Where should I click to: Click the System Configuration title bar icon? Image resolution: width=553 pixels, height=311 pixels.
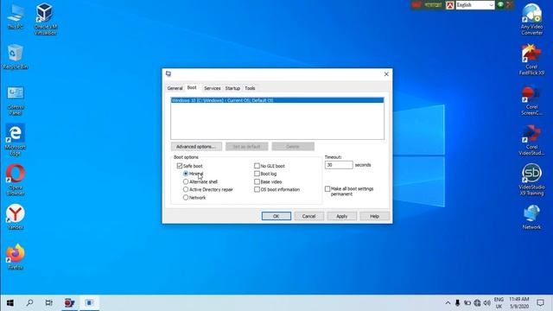click(168, 73)
